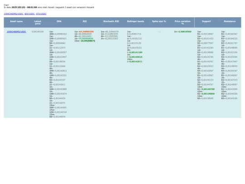Click the Stochastic RSI column header
Viewport: 245px width, 184px height.
pyautogui.click(x=111, y=21)
